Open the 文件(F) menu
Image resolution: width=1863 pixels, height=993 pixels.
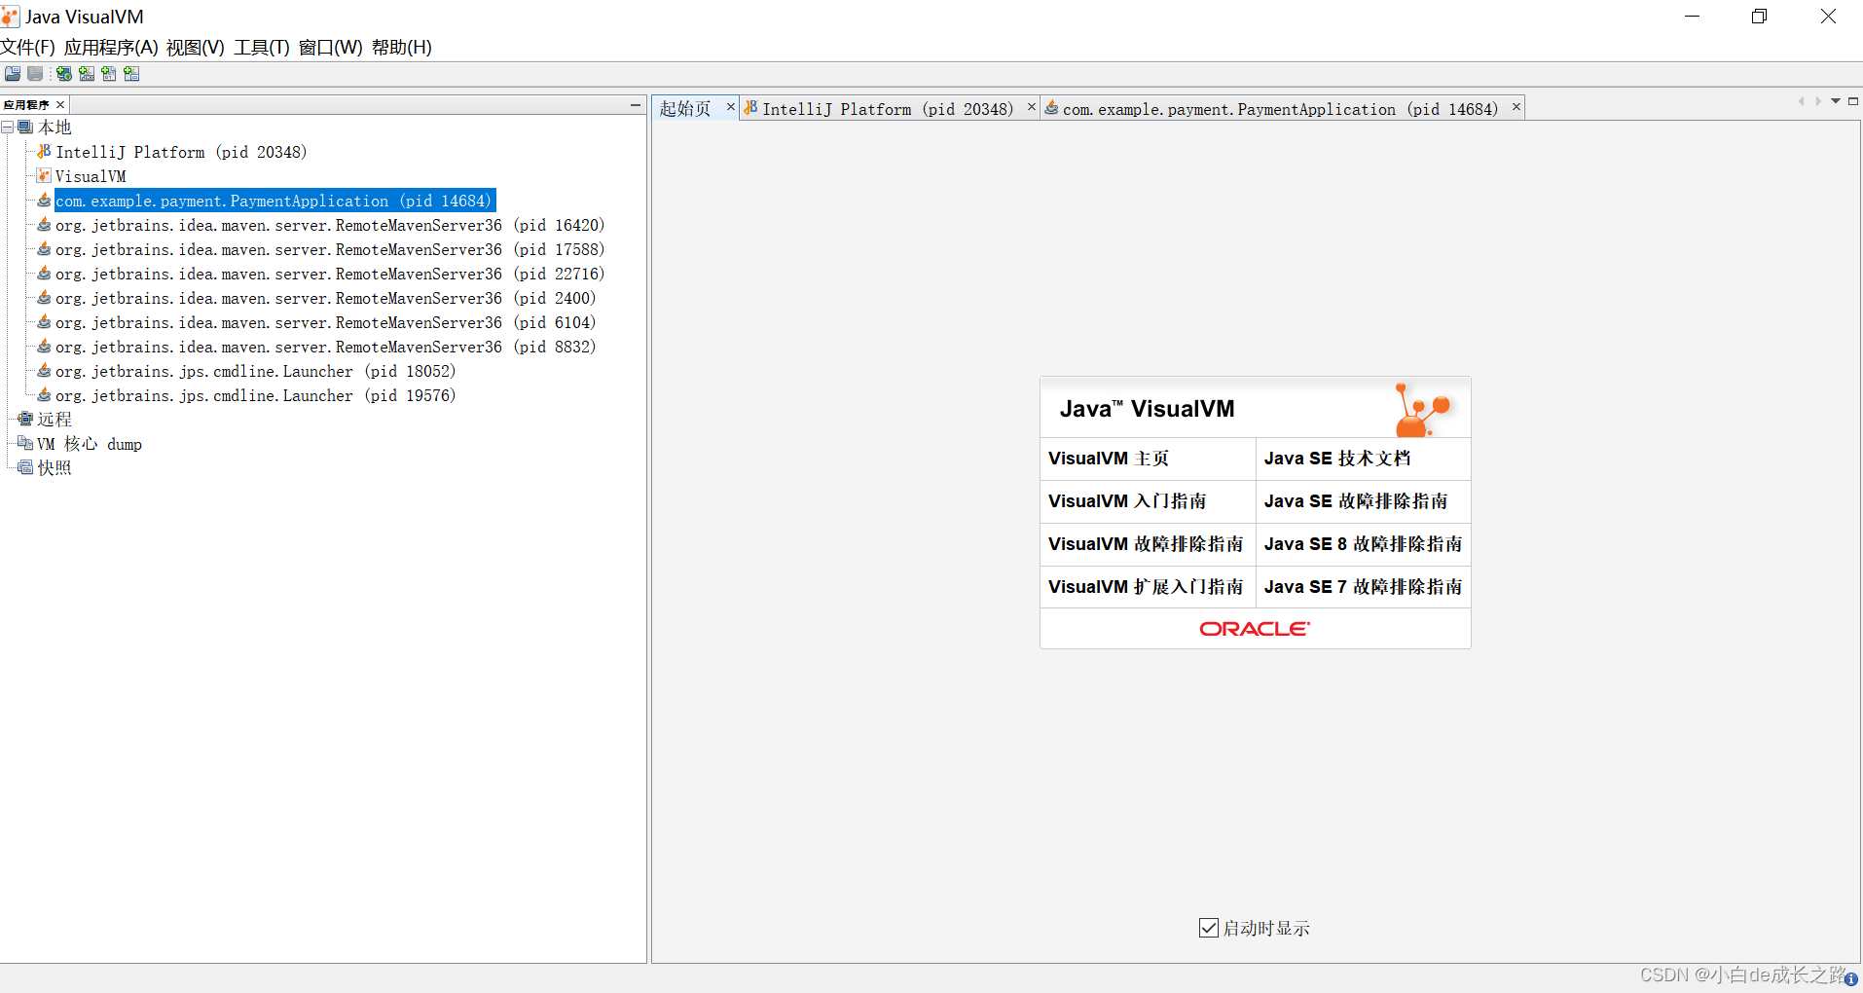click(27, 48)
